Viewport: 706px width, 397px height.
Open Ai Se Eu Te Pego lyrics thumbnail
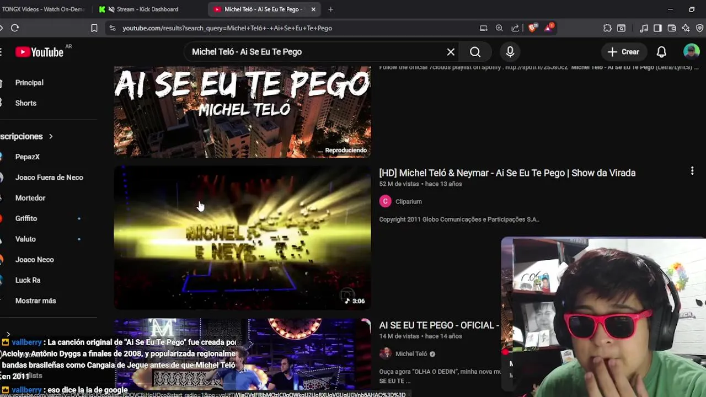(242, 112)
